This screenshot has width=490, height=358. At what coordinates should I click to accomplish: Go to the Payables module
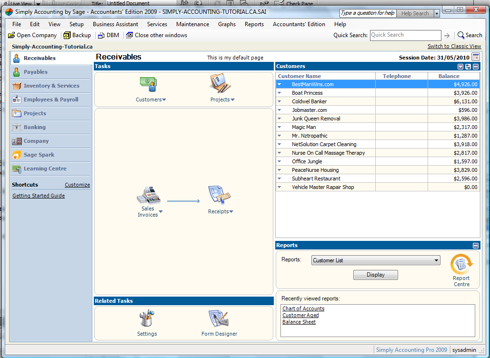click(50, 72)
